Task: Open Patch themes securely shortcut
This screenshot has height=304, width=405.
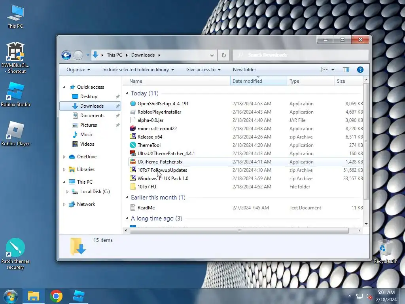Action: point(15,254)
